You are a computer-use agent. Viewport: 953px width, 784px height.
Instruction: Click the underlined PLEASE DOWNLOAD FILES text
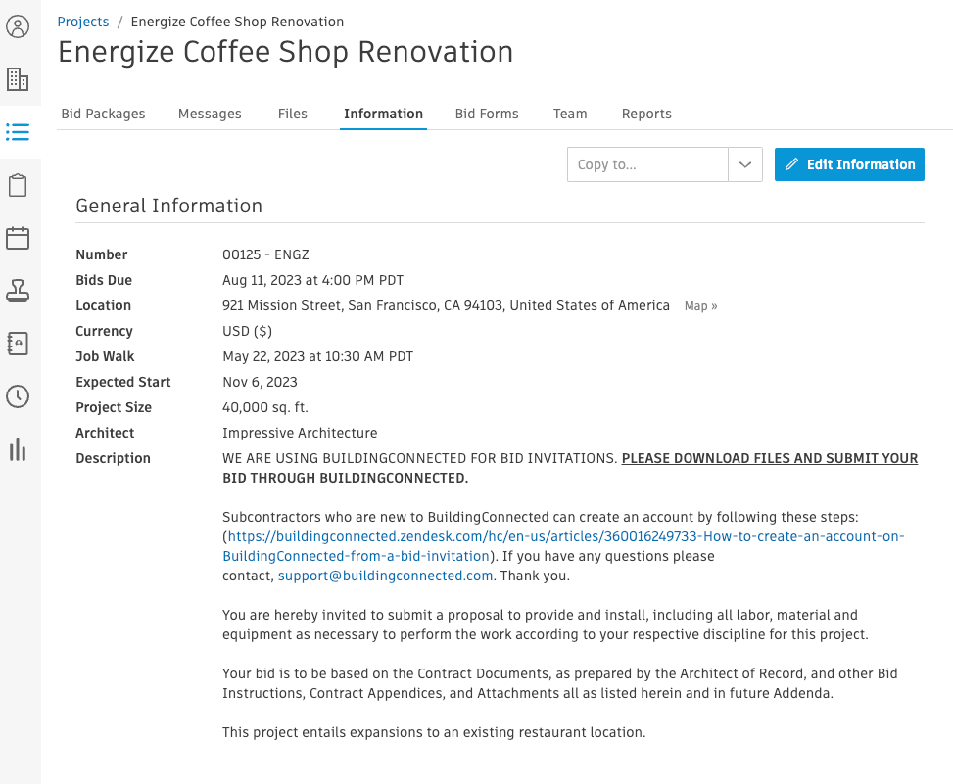coord(570,468)
